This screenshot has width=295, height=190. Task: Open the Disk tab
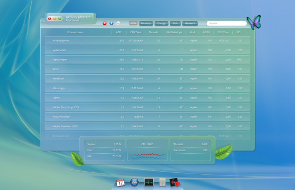[x=175, y=23]
